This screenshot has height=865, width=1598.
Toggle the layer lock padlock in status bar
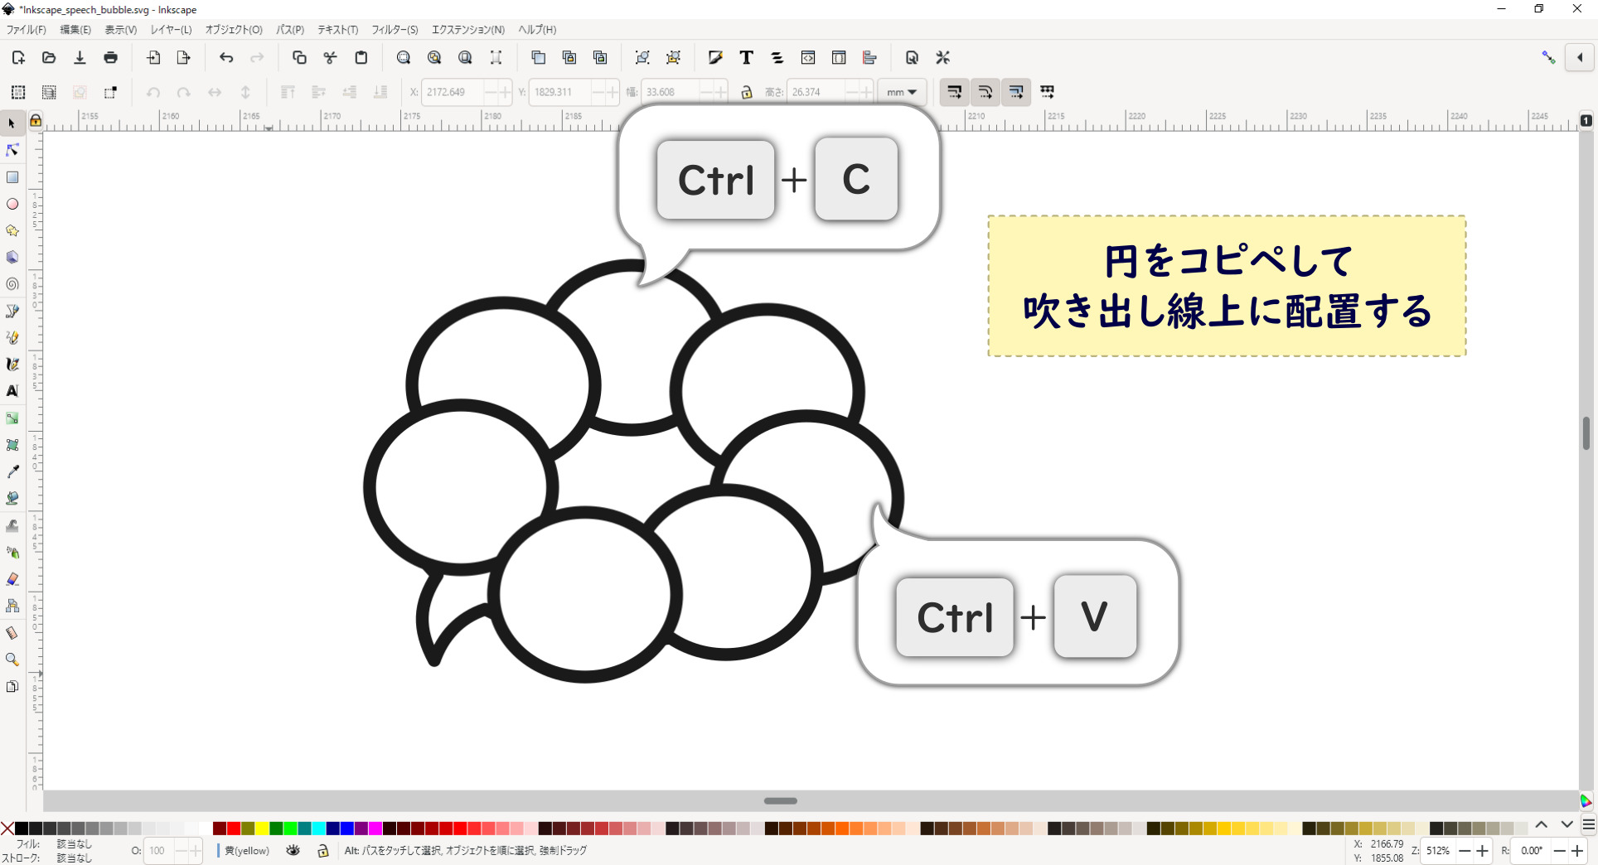coord(323,851)
